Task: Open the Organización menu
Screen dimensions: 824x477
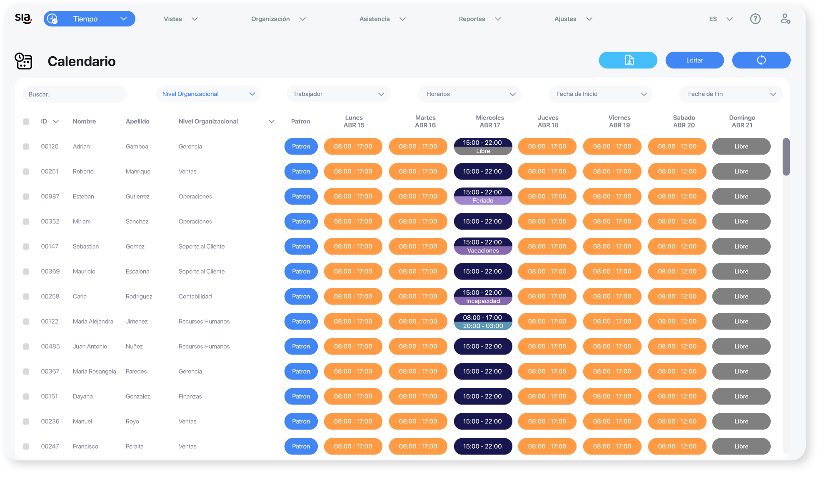Action: 278,19
